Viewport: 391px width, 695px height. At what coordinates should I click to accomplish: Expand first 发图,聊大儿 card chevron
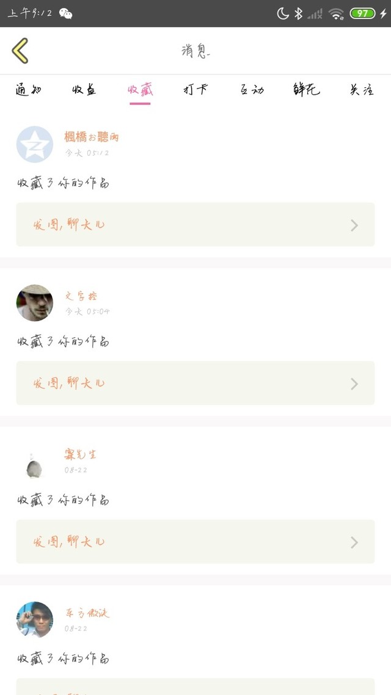pyautogui.click(x=354, y=225)
